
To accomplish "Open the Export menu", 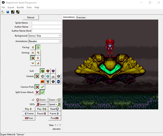I will [11, 7].
